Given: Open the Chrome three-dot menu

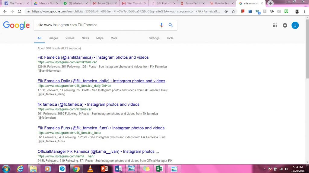Looking at the screenshot, I should pos(304,11).
